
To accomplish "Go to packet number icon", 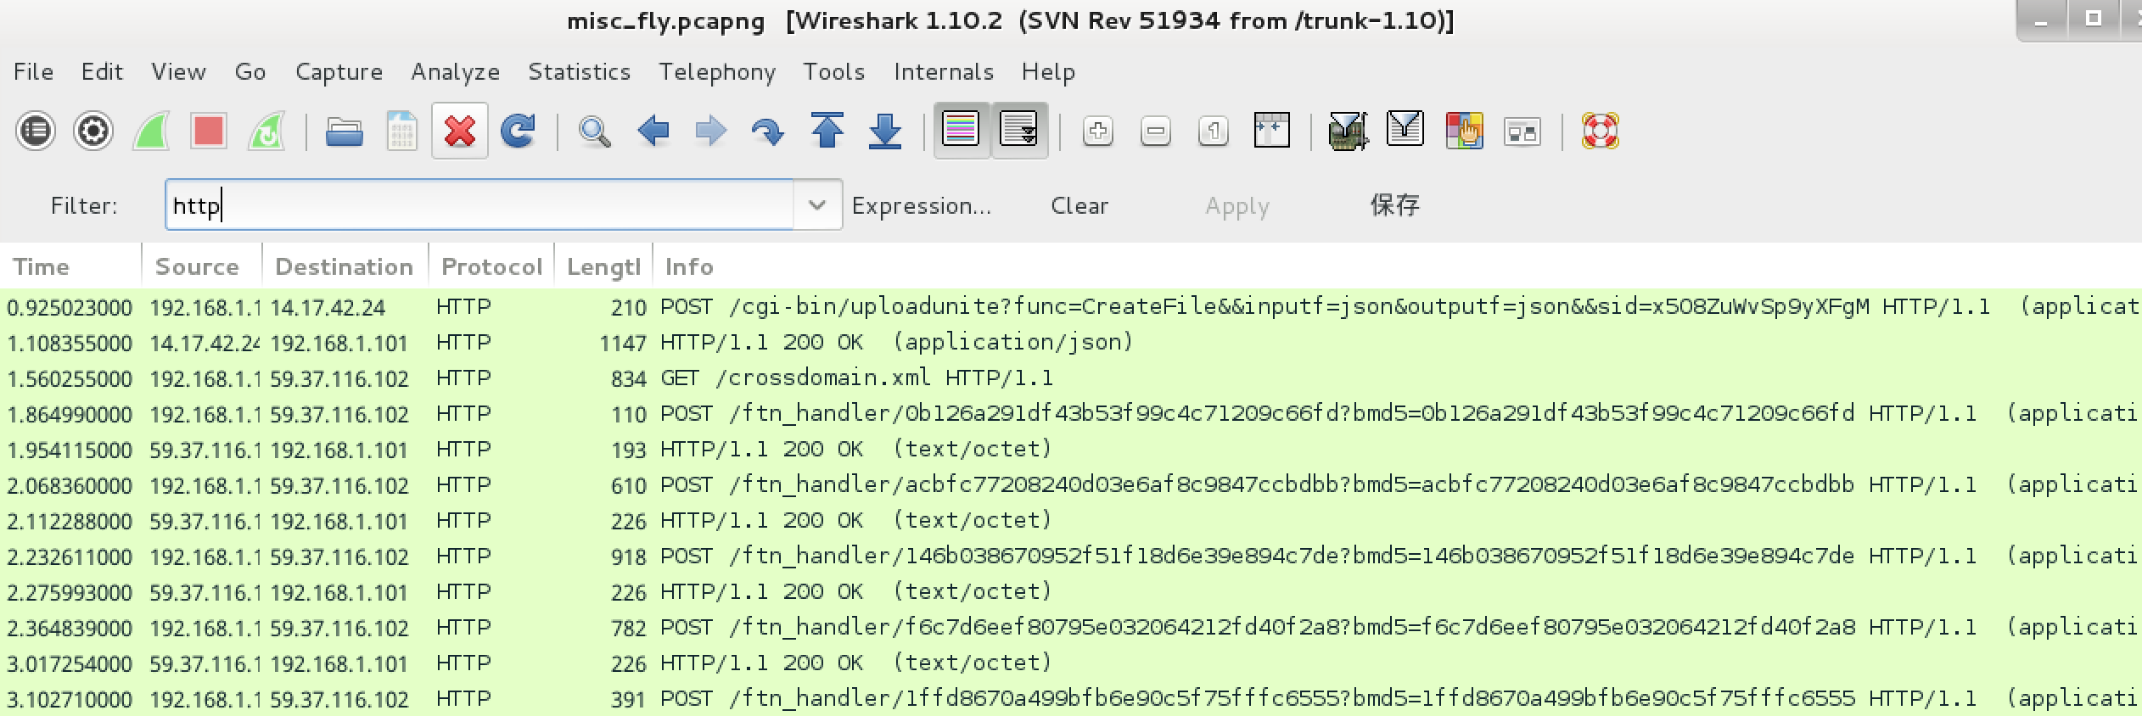I will (767, 131).
